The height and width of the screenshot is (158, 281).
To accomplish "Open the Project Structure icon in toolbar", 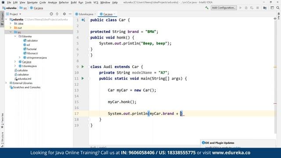I will pos(265,8).
